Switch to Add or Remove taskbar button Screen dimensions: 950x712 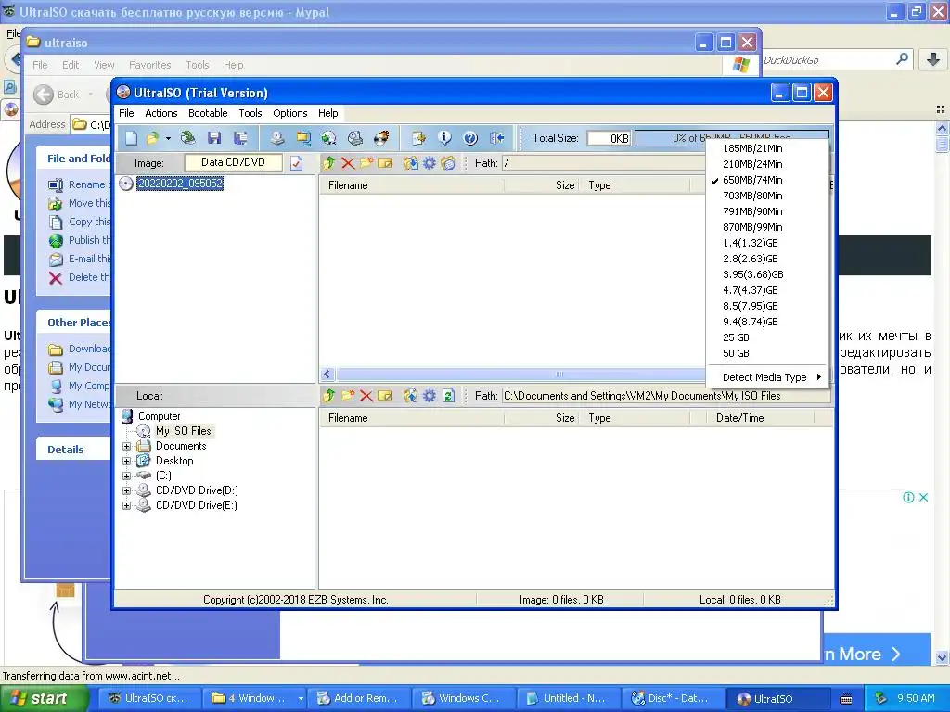click(x=359, y=699)
